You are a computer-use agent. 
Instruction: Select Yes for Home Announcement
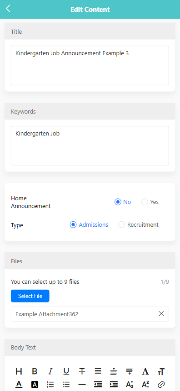[150, 202]
